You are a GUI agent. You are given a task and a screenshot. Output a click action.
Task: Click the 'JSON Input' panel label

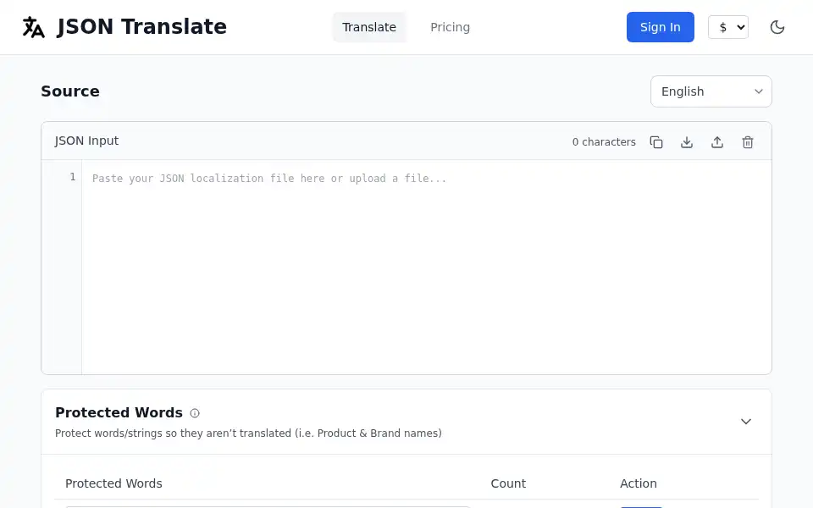86,141
